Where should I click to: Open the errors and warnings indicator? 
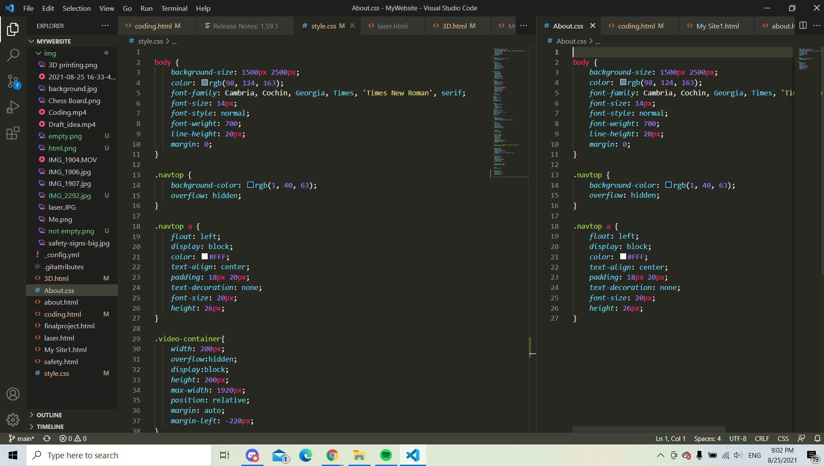point(73,438)
